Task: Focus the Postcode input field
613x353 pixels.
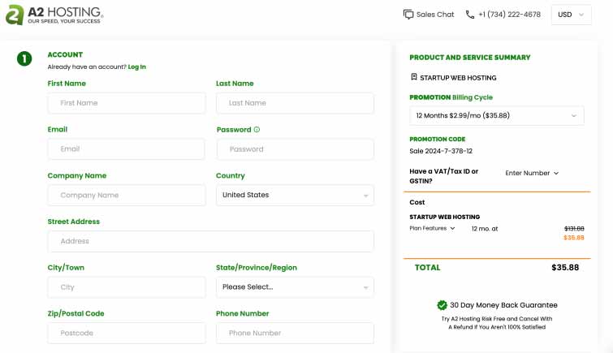Action: pos(127,333)
